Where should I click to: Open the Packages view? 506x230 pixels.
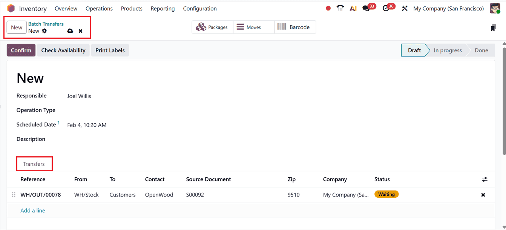(x=212, y=27)
